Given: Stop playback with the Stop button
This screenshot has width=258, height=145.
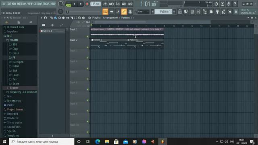Looking at the screenshot, I should point(81,4).
